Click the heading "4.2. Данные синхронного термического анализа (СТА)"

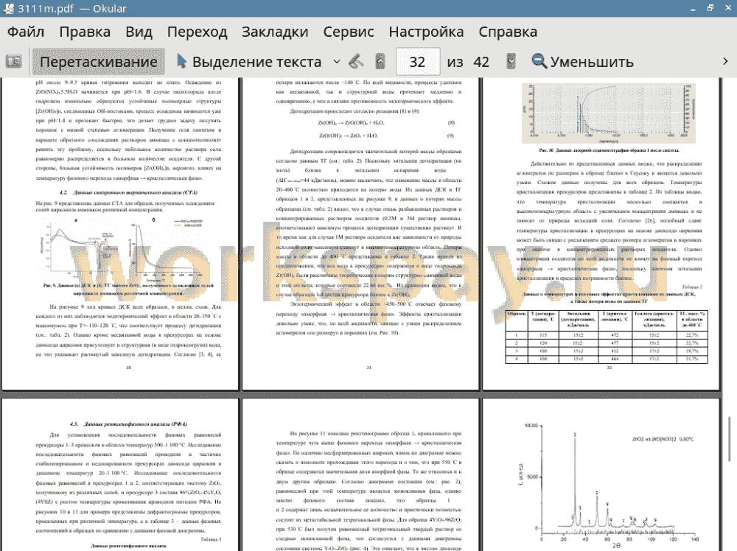(128, 192)
